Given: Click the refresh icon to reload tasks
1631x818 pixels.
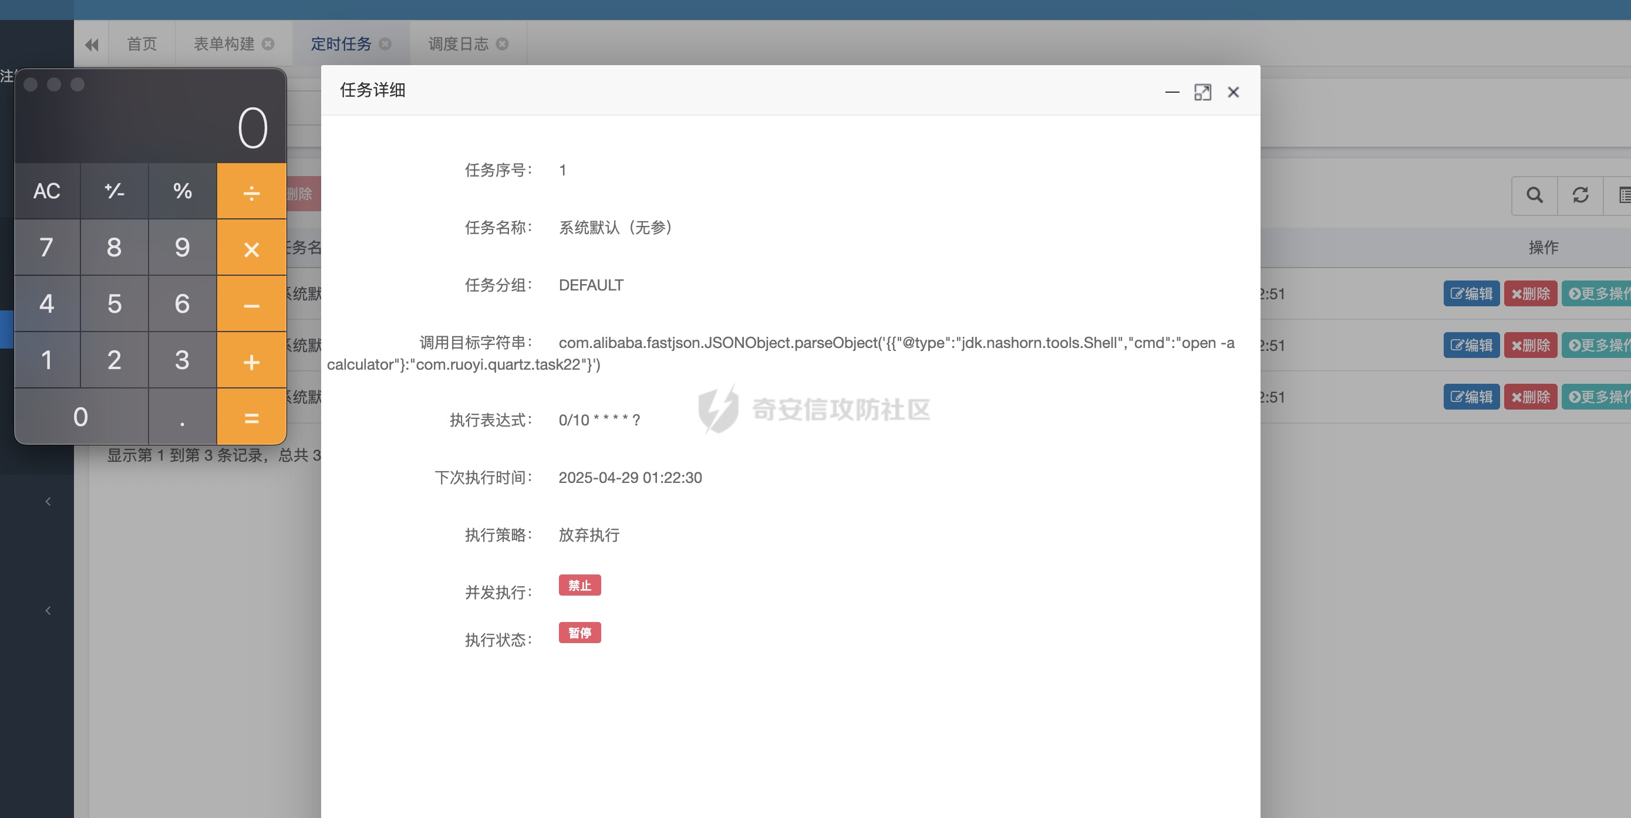Looking at the screenshot, I should coord(1580,195).
